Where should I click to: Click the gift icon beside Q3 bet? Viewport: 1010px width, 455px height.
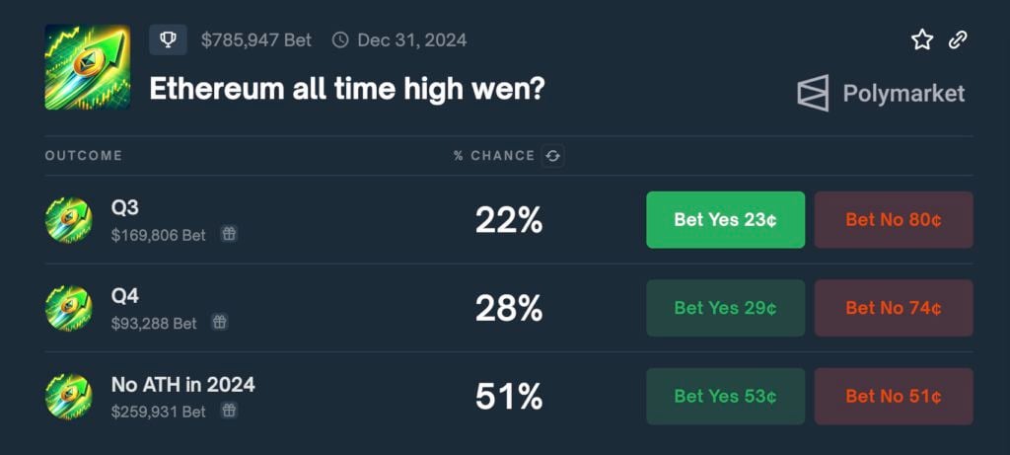(229, 235)
